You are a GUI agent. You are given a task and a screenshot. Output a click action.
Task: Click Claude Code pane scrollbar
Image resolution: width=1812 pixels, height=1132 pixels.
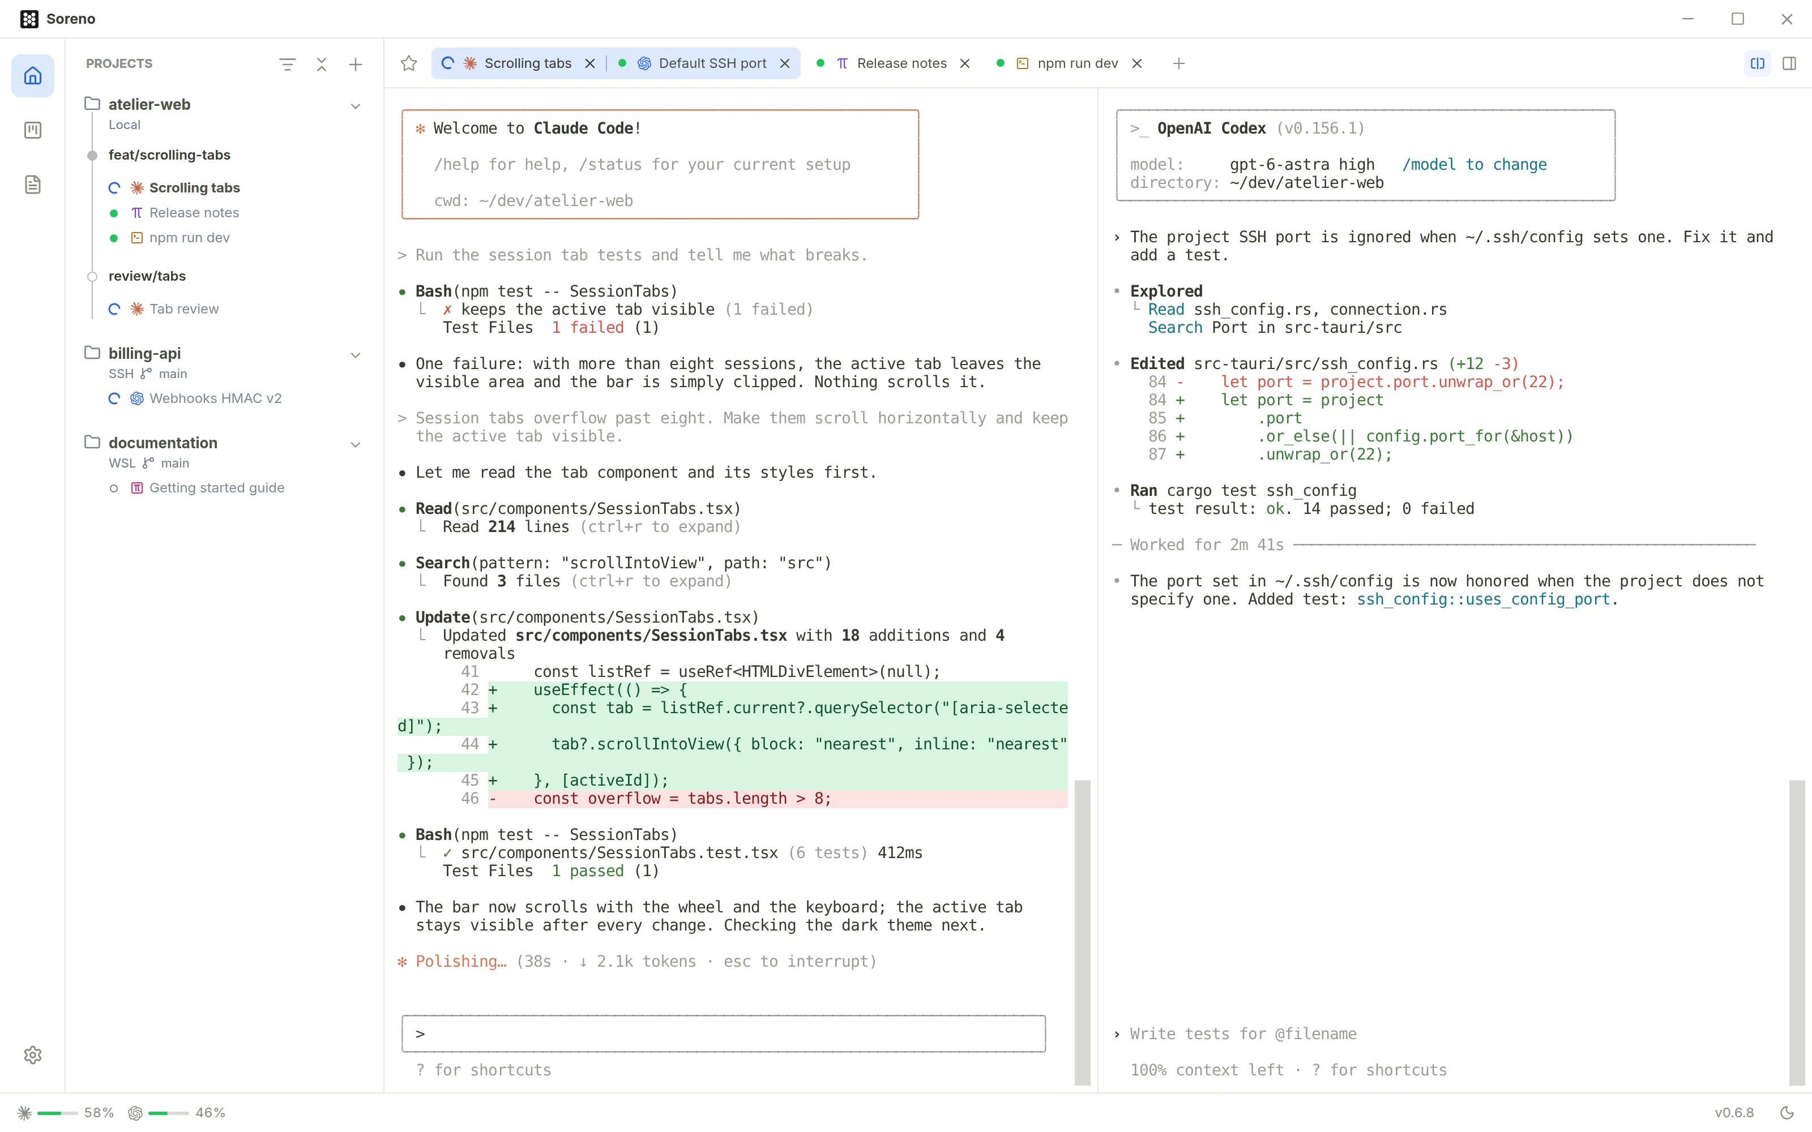pos(1082,932)
